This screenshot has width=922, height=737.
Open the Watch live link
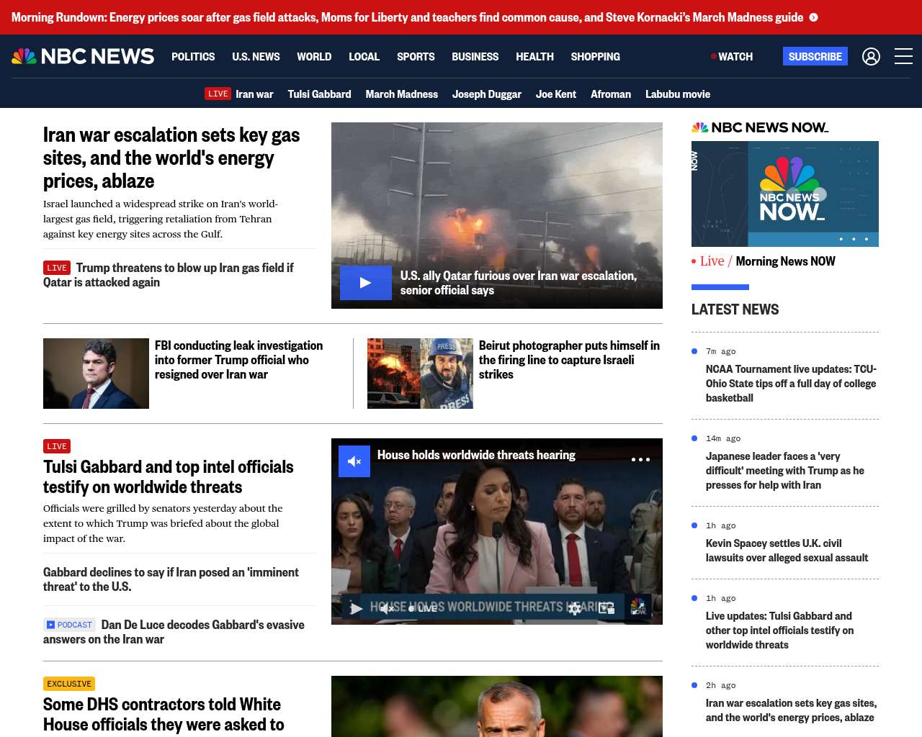point(732,56)
